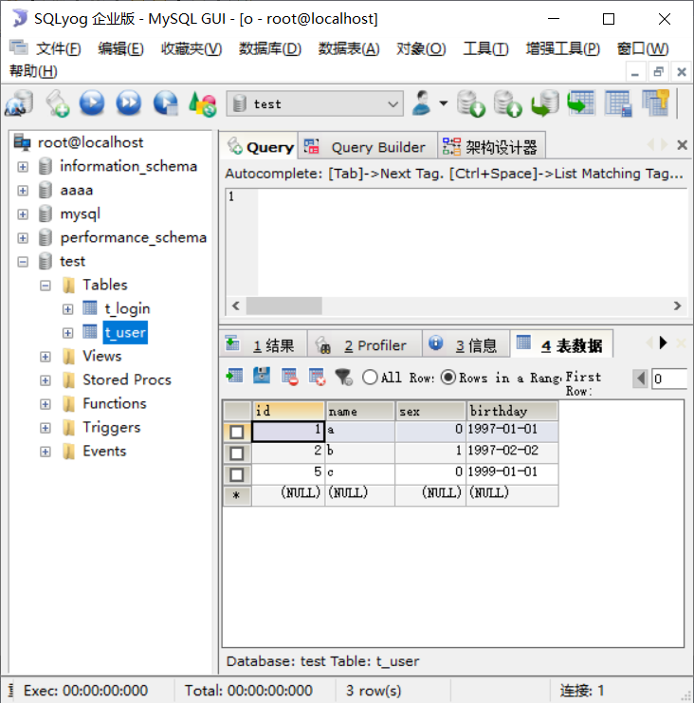The width and height of the screenshot is (694, 703).
Task: Open the 工具(T) menu
Action: 485,48
